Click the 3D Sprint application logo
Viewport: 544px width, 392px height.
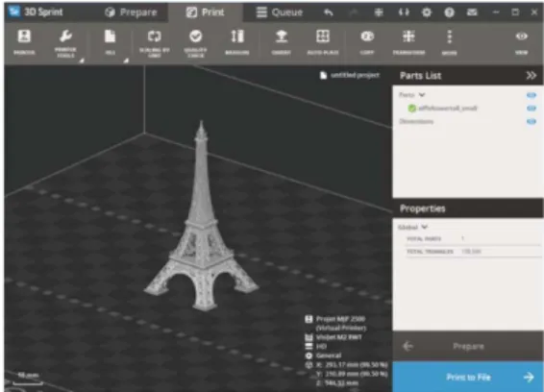coord(14,12)
